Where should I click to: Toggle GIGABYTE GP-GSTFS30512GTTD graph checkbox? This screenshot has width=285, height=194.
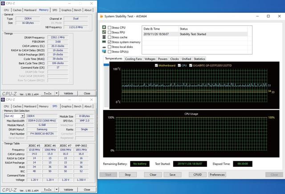point(191,65)
